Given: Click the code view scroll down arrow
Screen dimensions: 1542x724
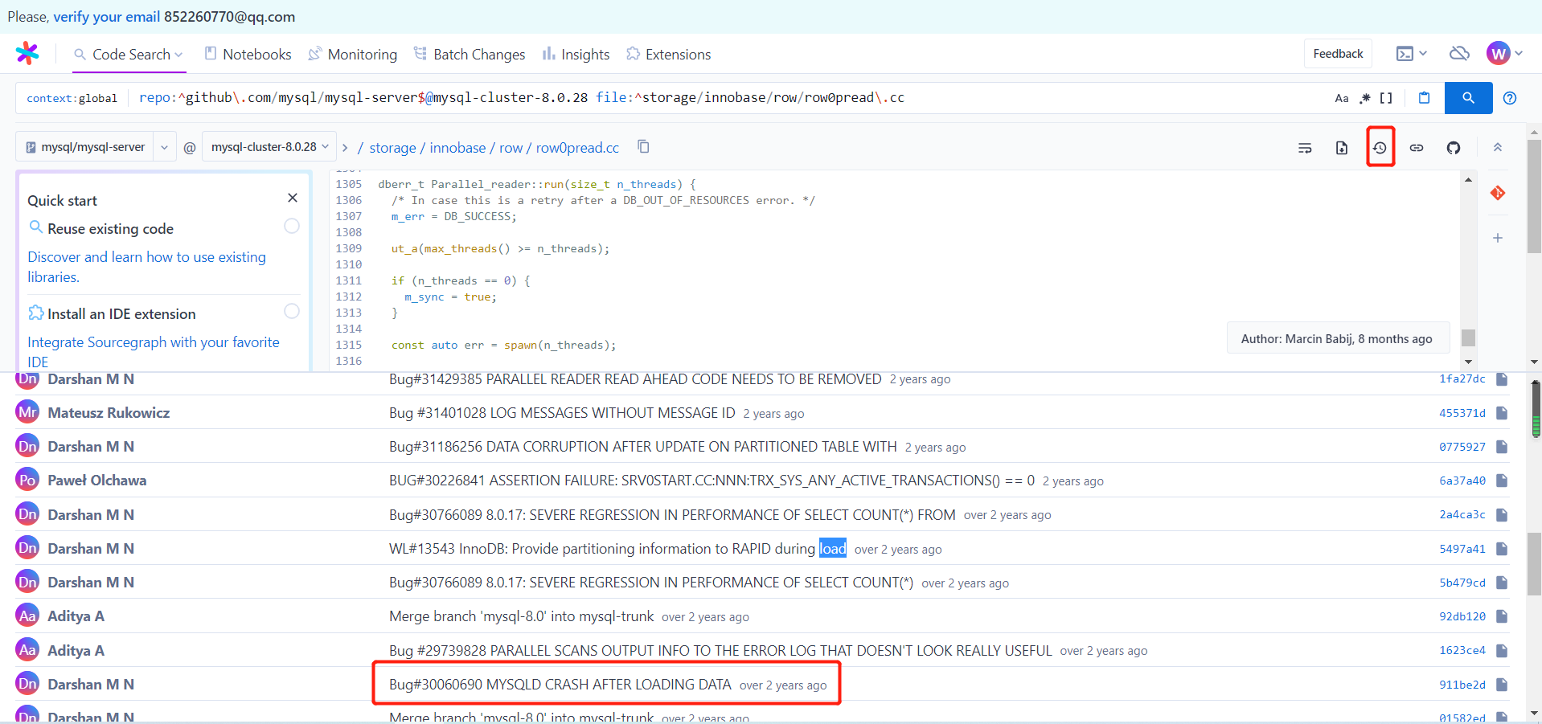Looking at the screenshot, I should tap(1468, 362).
